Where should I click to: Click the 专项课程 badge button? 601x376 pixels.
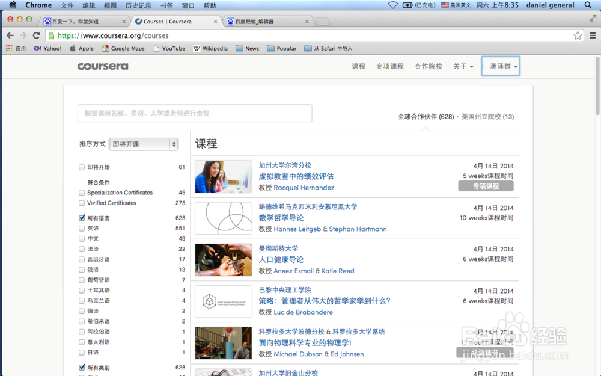pos(486,186)
